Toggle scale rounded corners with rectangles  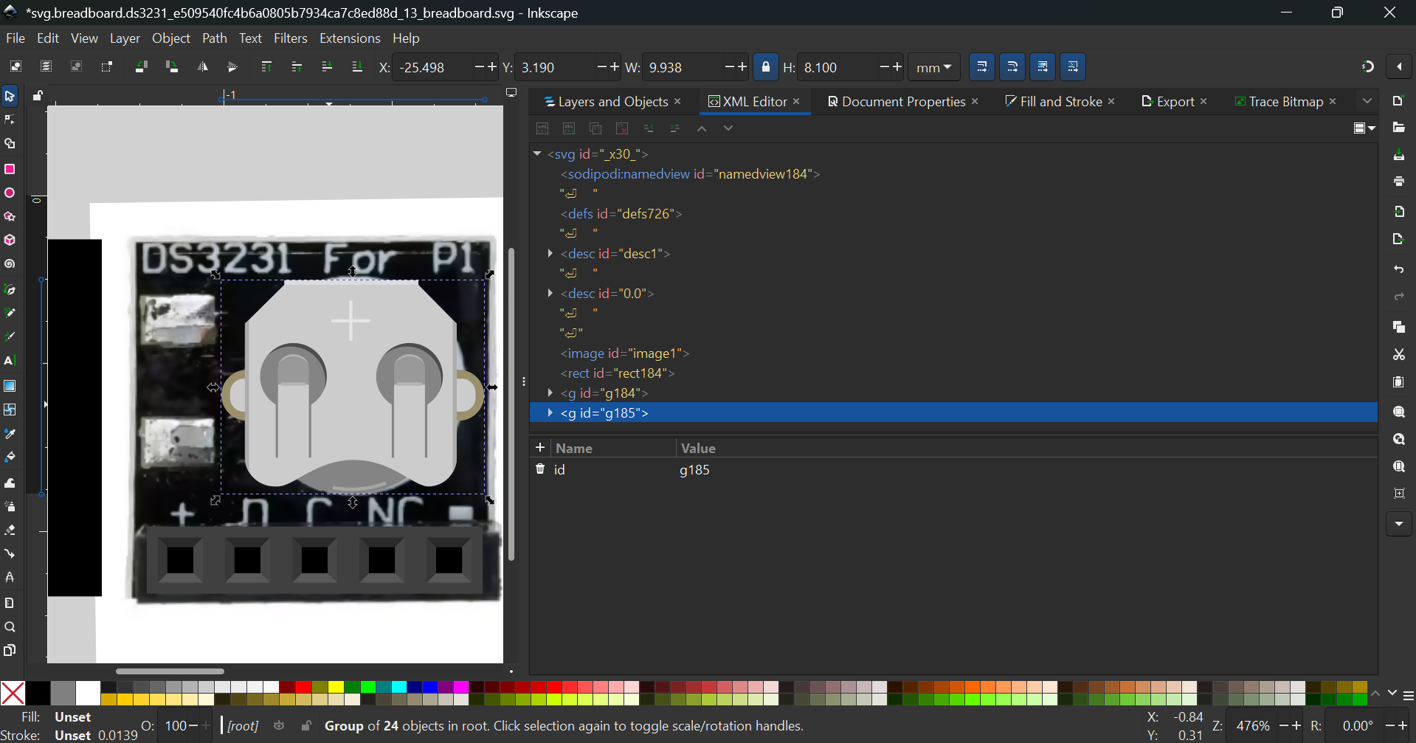1012,67
